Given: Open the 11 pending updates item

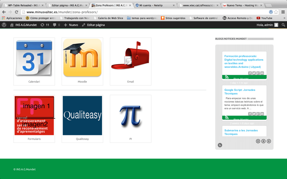Looking at the screenshot, I should coord(45,25).
